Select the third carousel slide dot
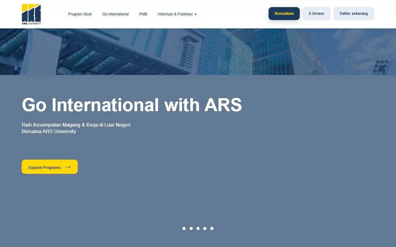Viewport: 396px width, 247px height. click(198, 228)
